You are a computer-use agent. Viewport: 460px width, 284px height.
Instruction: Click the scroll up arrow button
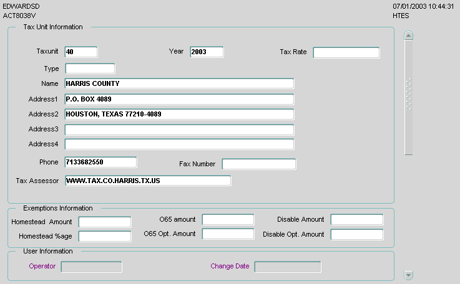pyautogui.click(x=408, y=35)
